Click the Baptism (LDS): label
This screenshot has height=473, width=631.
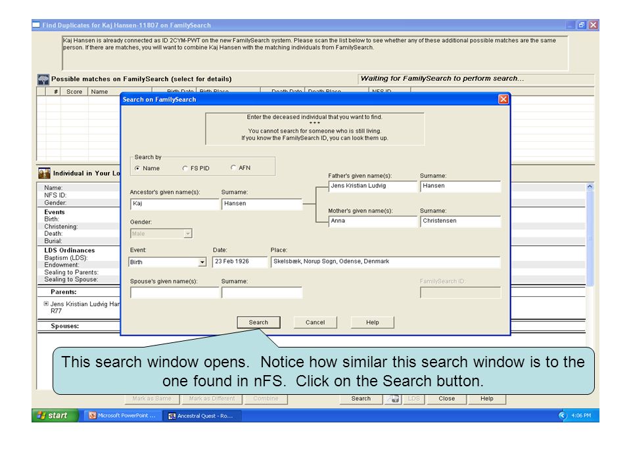tap(66, 258)
